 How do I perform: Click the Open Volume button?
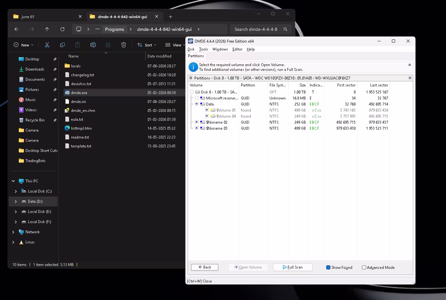[248, 267]
